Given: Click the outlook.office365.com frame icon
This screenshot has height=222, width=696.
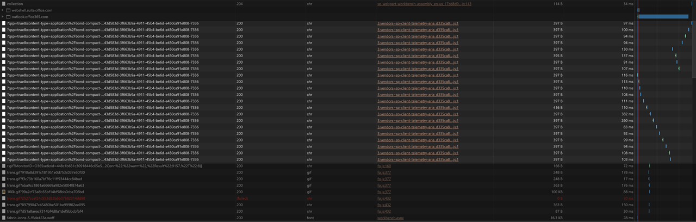Looking at the screenshot, I should pos(8,17).
